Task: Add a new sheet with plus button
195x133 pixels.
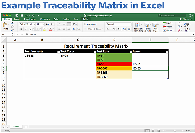Action: coord(26,127)
